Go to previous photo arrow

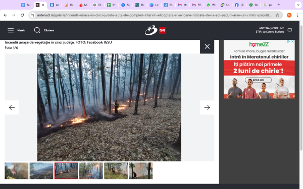pos(12,107)
